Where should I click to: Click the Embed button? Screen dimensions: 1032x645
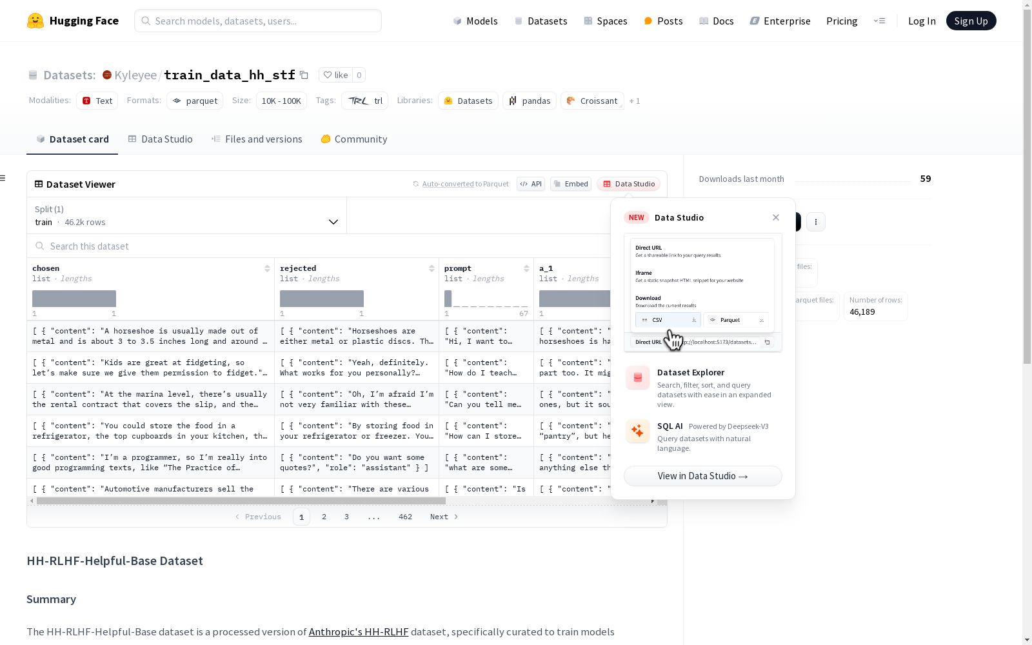coord(571,184)
